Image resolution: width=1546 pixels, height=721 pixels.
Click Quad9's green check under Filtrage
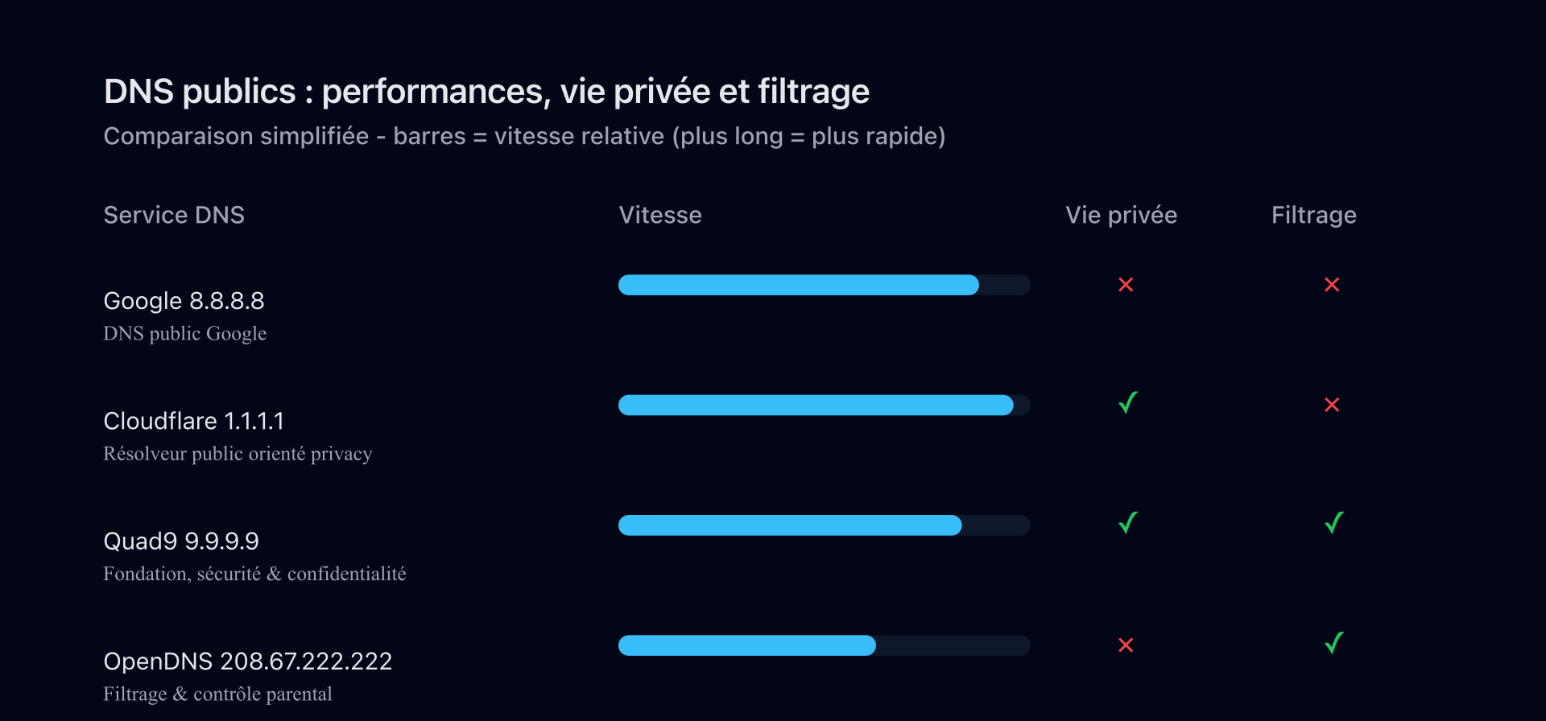coord(1333,523)
